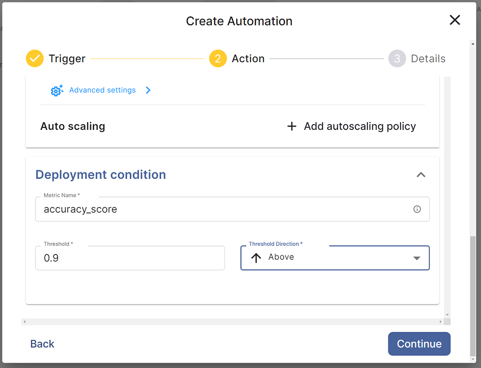Click the outer scrollbar up arrow
Screen dimensions: 481x368
tap(473, 44)
